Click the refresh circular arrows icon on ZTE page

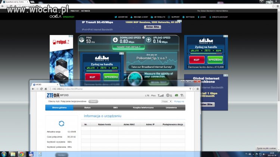point(61,124)
